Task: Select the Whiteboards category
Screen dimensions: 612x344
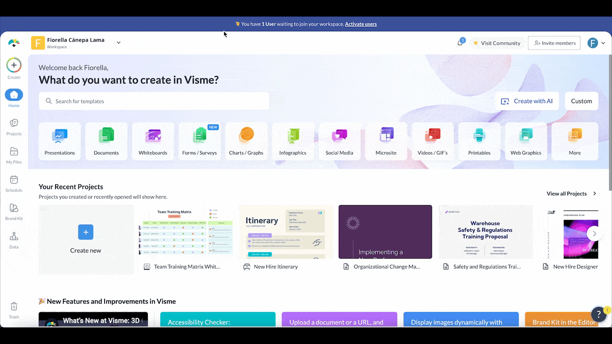Action: [153, 141]
